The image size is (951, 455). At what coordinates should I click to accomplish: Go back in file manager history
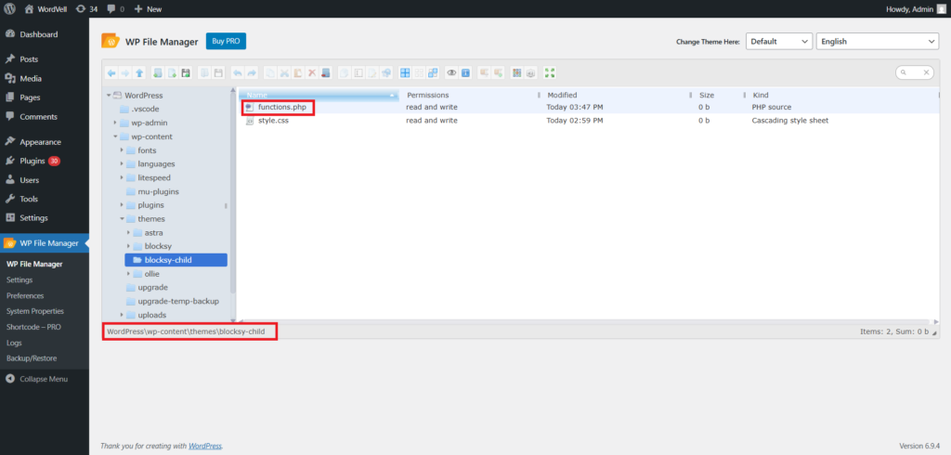[111, 72]
